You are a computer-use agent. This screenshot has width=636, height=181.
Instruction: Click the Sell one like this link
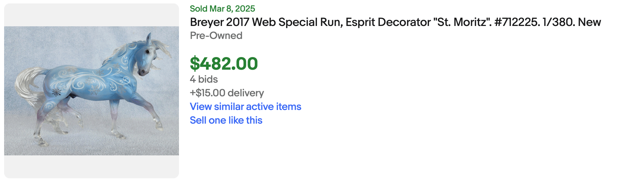226,120
